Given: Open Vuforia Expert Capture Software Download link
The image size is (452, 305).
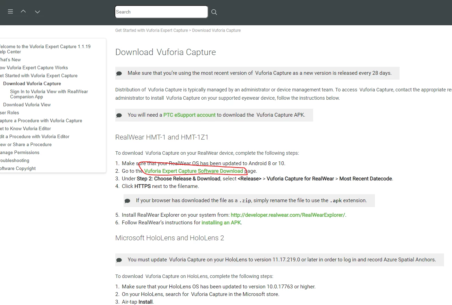Looking at the screenshot, I should coord(194,171).
